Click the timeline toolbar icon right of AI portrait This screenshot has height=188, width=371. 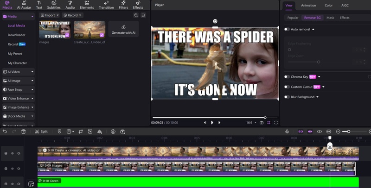pyautogui.click(x=122, y=132)
